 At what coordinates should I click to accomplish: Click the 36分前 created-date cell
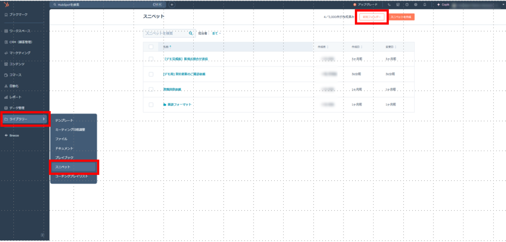point(356,74)
